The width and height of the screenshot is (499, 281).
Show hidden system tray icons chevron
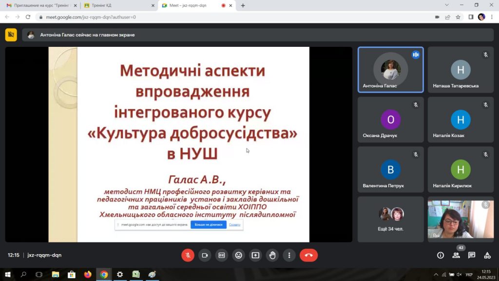(x=436, y=274)
